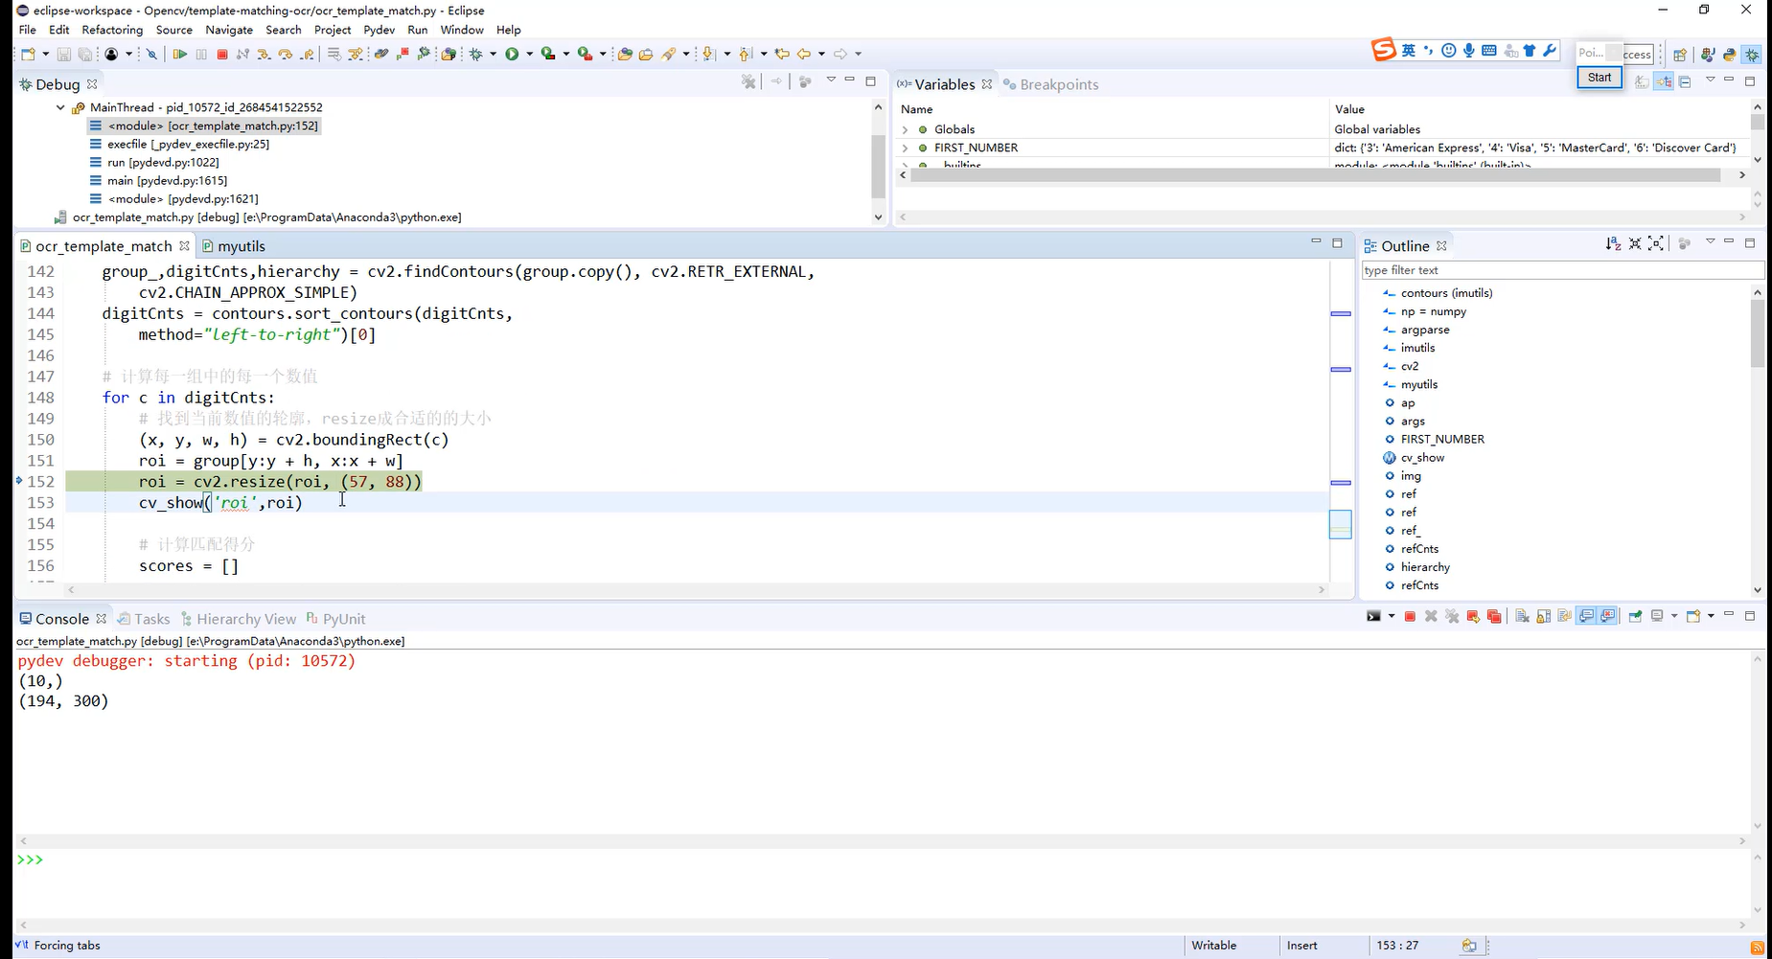This screenshot has width=1772, height=959.
Task: Open the Display Selected Console dropdown arrow
Action: (x=1673, y=616)
